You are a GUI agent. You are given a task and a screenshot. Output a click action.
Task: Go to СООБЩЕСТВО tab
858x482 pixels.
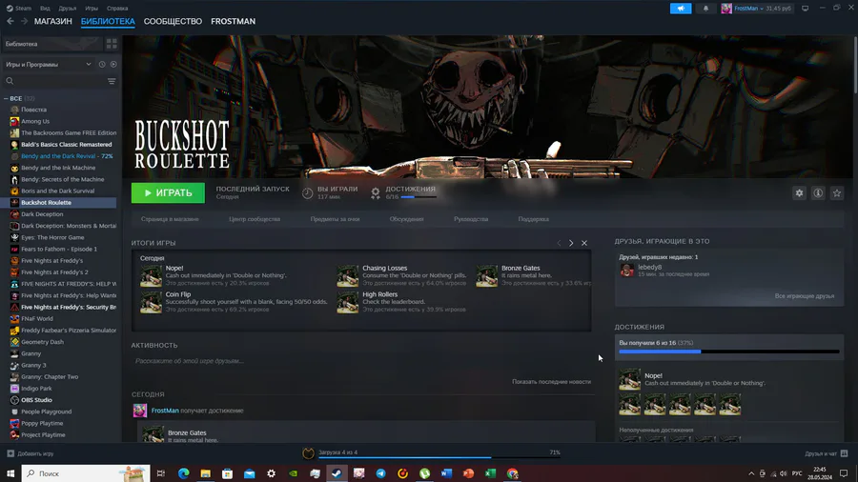173,21
